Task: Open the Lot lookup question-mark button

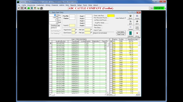Action: 57,22
